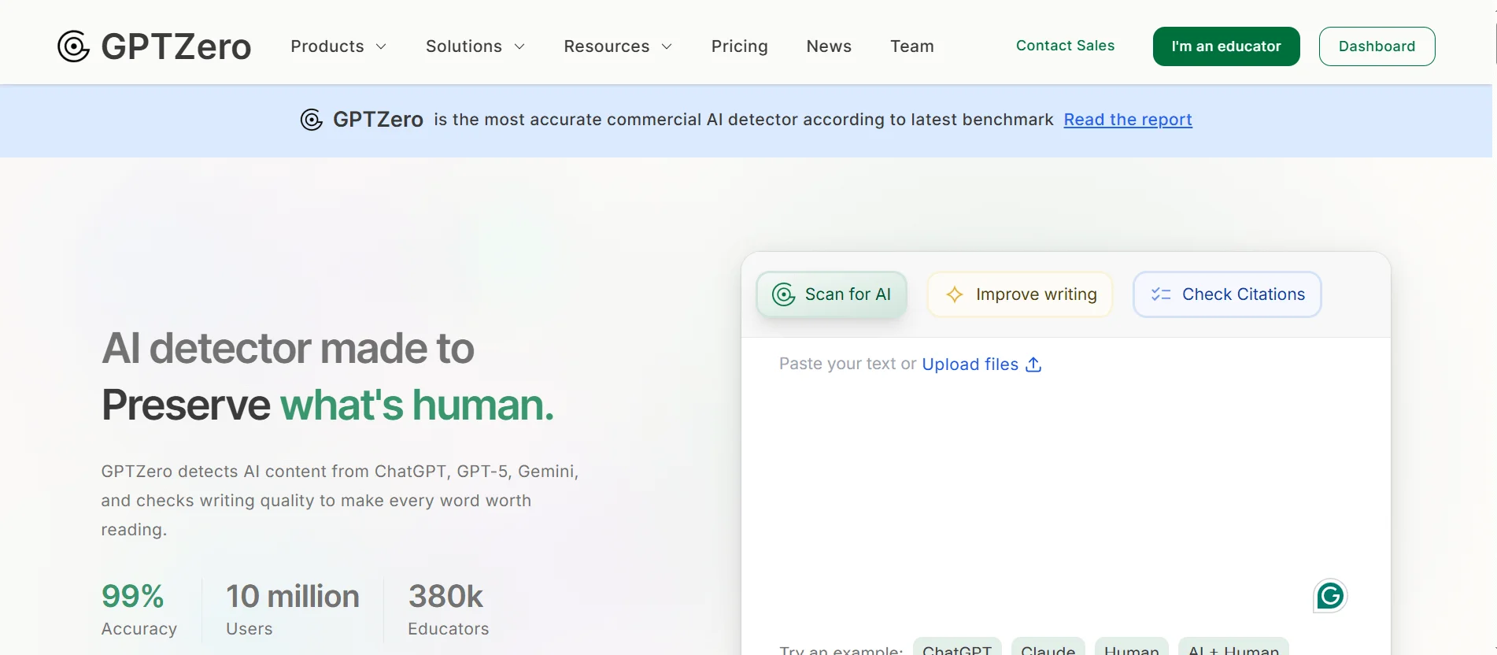Viewport: 1497px width, 655px height.
Task: Expand the Products dropdown chevron
Action: (381, 46)
